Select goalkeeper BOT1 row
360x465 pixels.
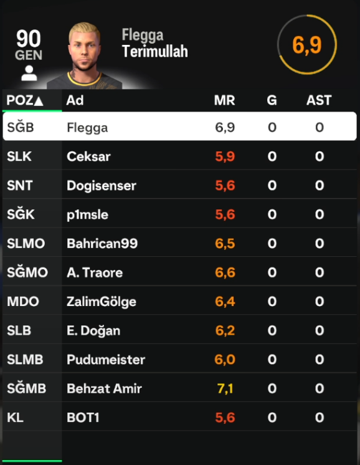pos(179,418)
